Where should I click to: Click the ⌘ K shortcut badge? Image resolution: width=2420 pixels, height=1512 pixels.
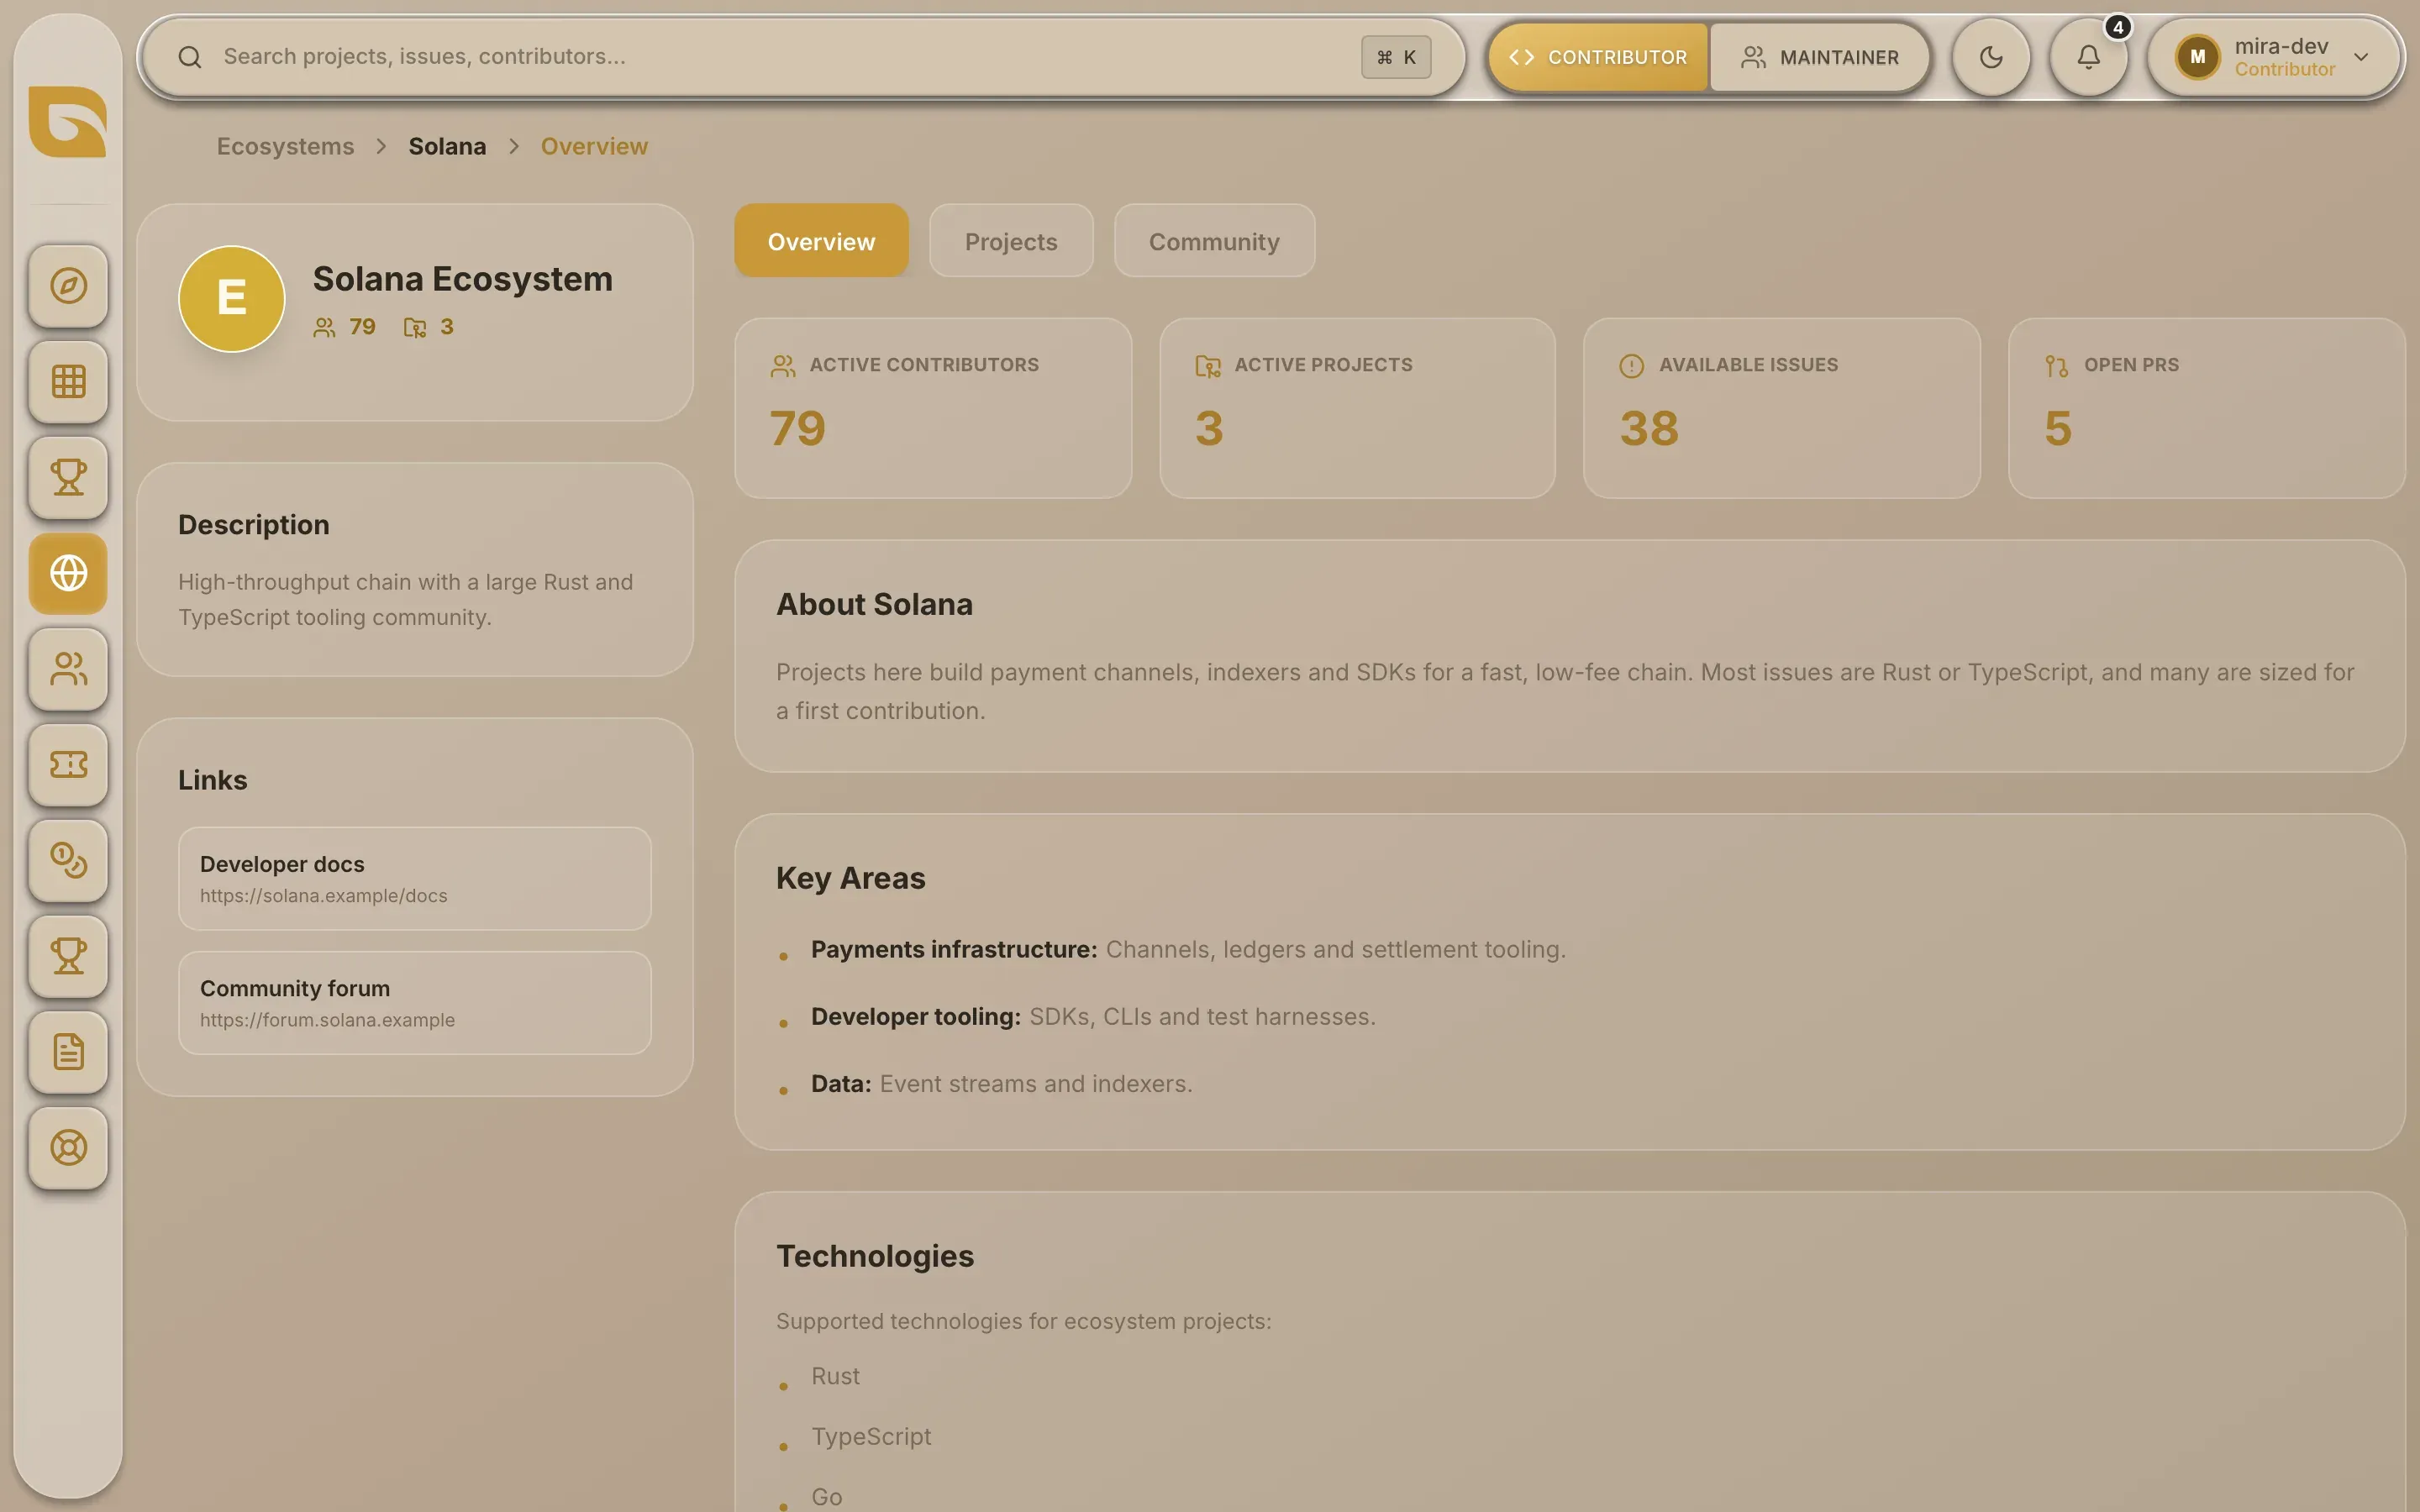coord(1396,57)
